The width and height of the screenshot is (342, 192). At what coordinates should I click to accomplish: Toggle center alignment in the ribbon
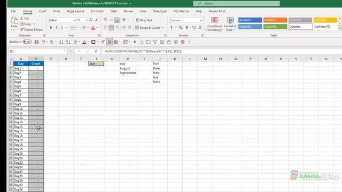[111, 28]
